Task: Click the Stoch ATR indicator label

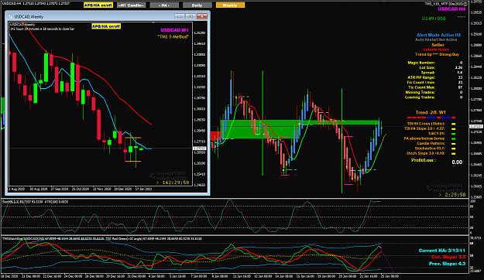Action: (35, 202)
